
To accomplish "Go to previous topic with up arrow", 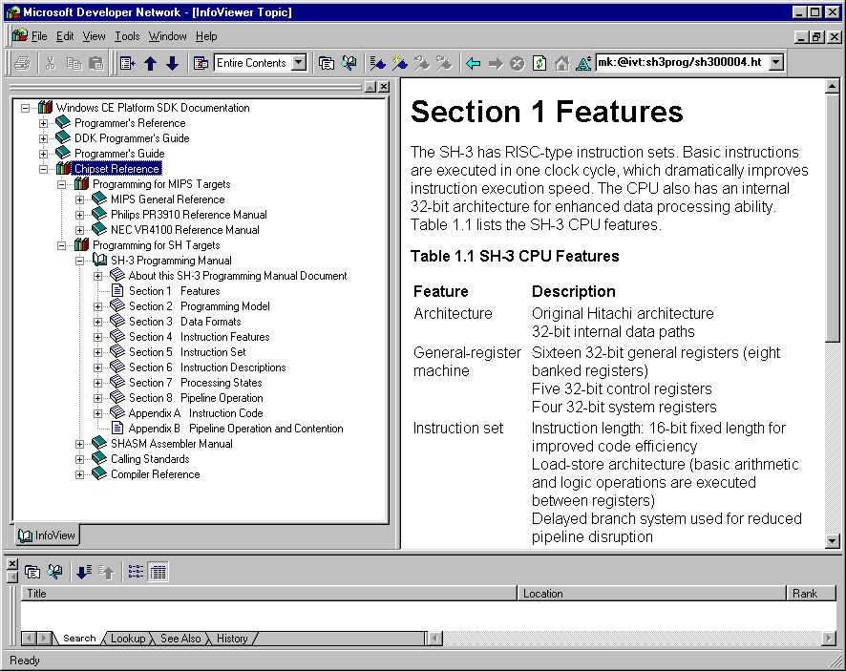I will click(151, 63).
